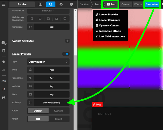Switch to the Effects tab

138,4
